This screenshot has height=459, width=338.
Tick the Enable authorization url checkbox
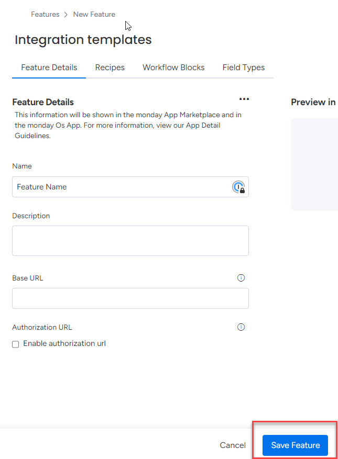(x=16, y=344)
